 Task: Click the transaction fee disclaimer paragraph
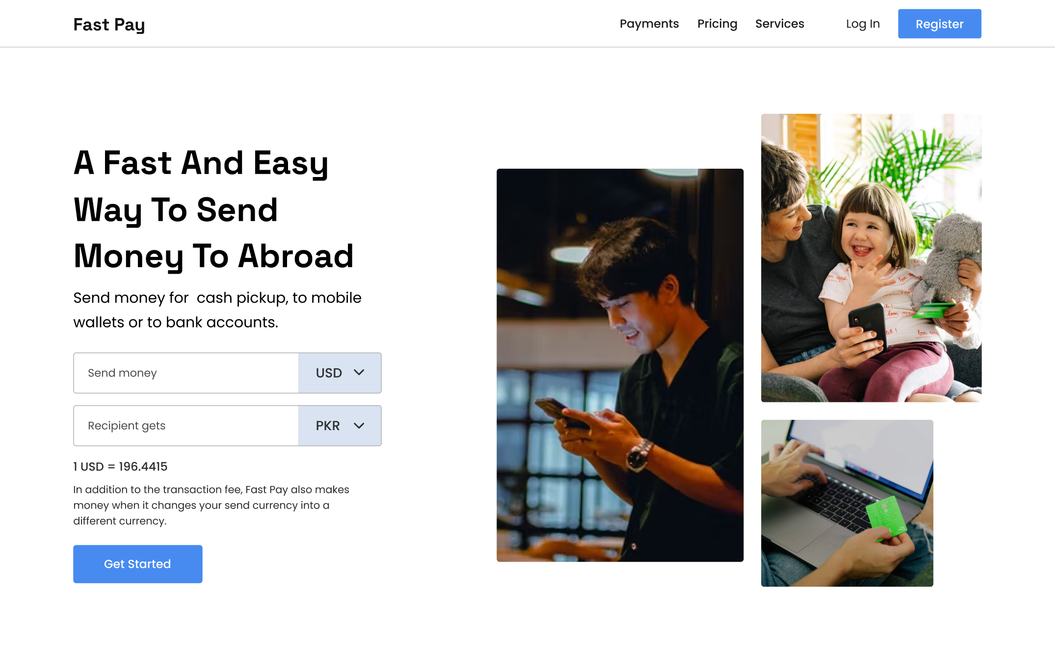[x=211, y=505]
